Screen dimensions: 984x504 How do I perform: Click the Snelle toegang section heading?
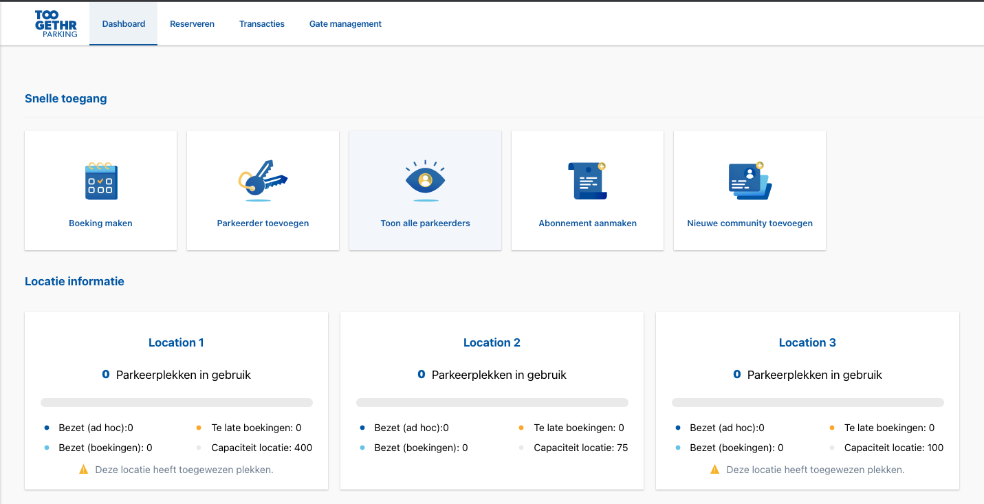(66, 98)
